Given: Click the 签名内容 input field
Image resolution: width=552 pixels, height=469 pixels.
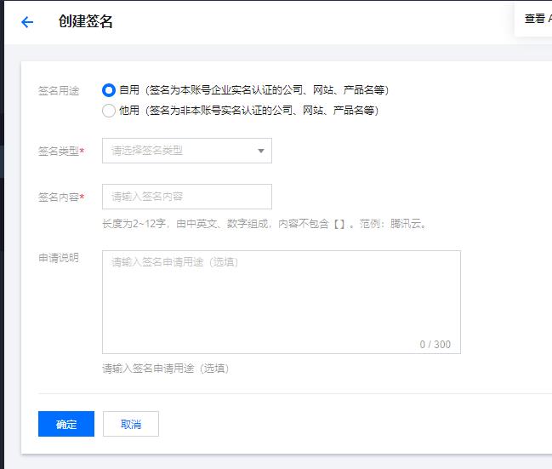Looking at the screenshot, I should [187, 197].
